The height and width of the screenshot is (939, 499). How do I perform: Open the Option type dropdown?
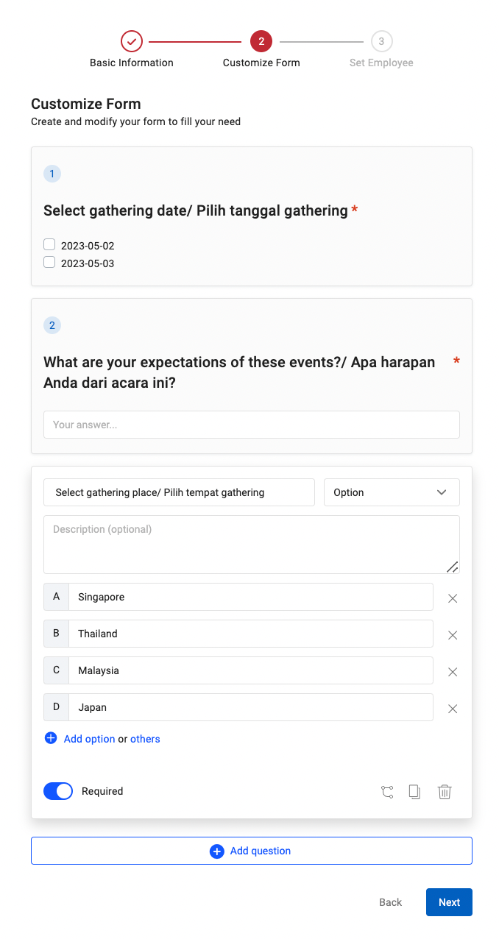(x=392, y=492)
